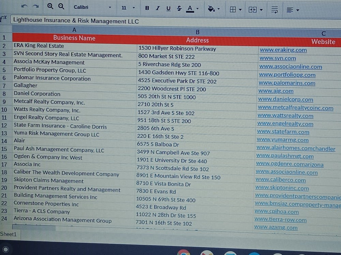Click the cell borders icon
This screenshot has height=255, width=341.
pos(233,10)
